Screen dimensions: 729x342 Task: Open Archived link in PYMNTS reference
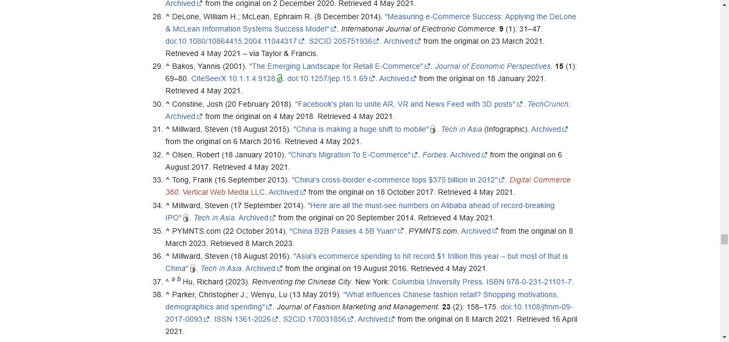point(480,231)
